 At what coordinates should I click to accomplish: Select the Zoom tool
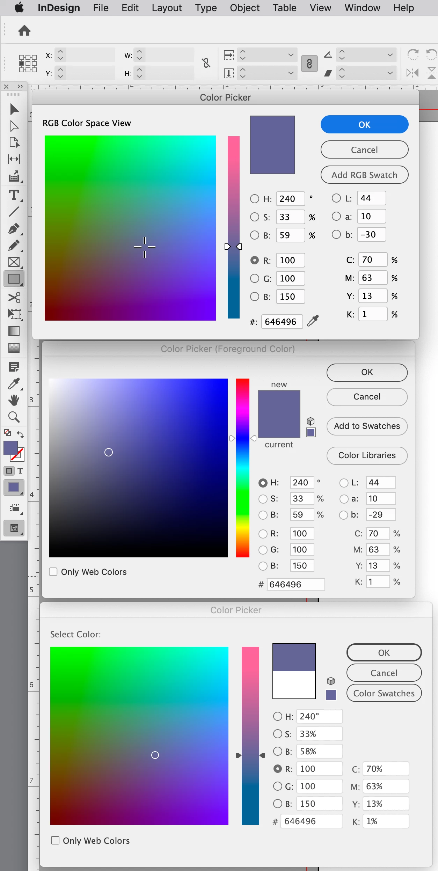pos(14,417)
